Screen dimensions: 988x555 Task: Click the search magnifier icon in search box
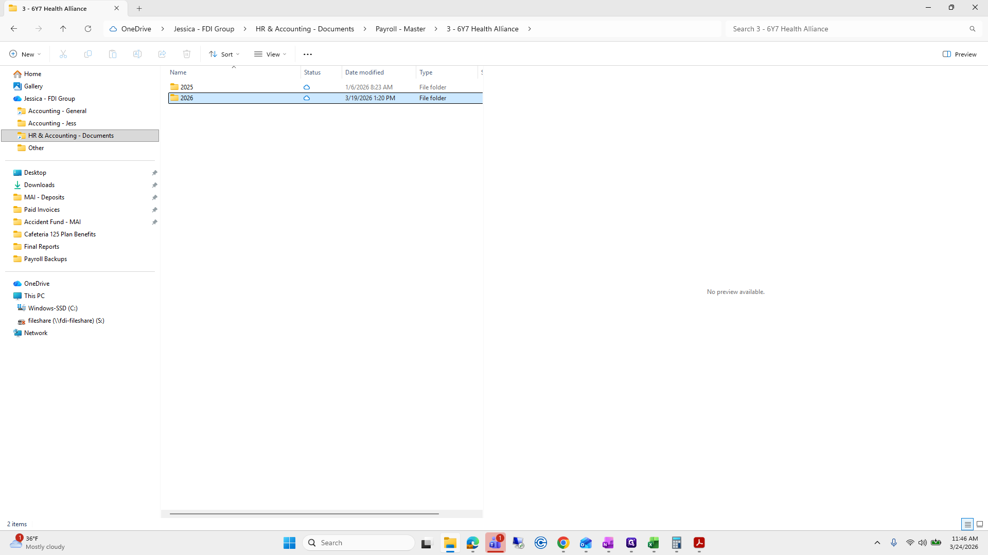pyautogui.click(x=972, y=29)
